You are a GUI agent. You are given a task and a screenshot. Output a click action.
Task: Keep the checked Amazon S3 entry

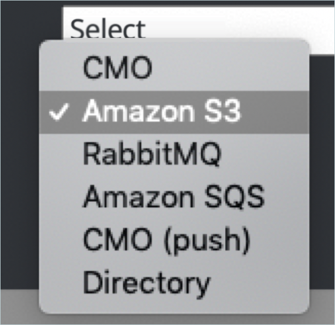162,111
